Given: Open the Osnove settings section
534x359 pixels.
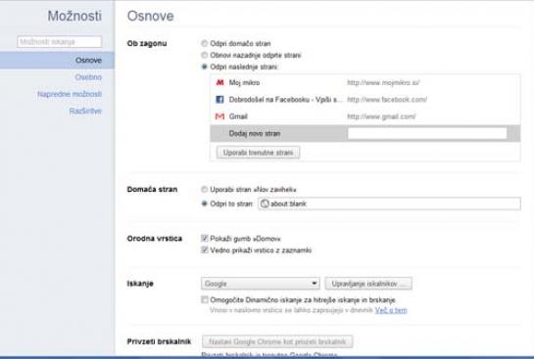Looking at the screenshot, I should 57,61.
